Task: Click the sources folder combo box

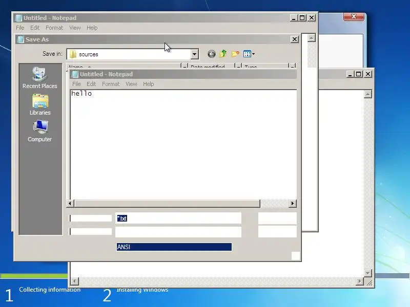Action: (133, 54)
